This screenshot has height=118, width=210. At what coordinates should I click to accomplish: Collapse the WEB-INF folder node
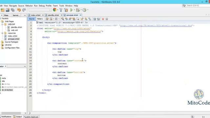2,24
